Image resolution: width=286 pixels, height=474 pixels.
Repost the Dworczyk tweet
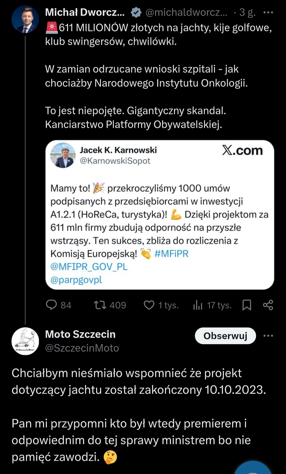[x=100, y=305]
